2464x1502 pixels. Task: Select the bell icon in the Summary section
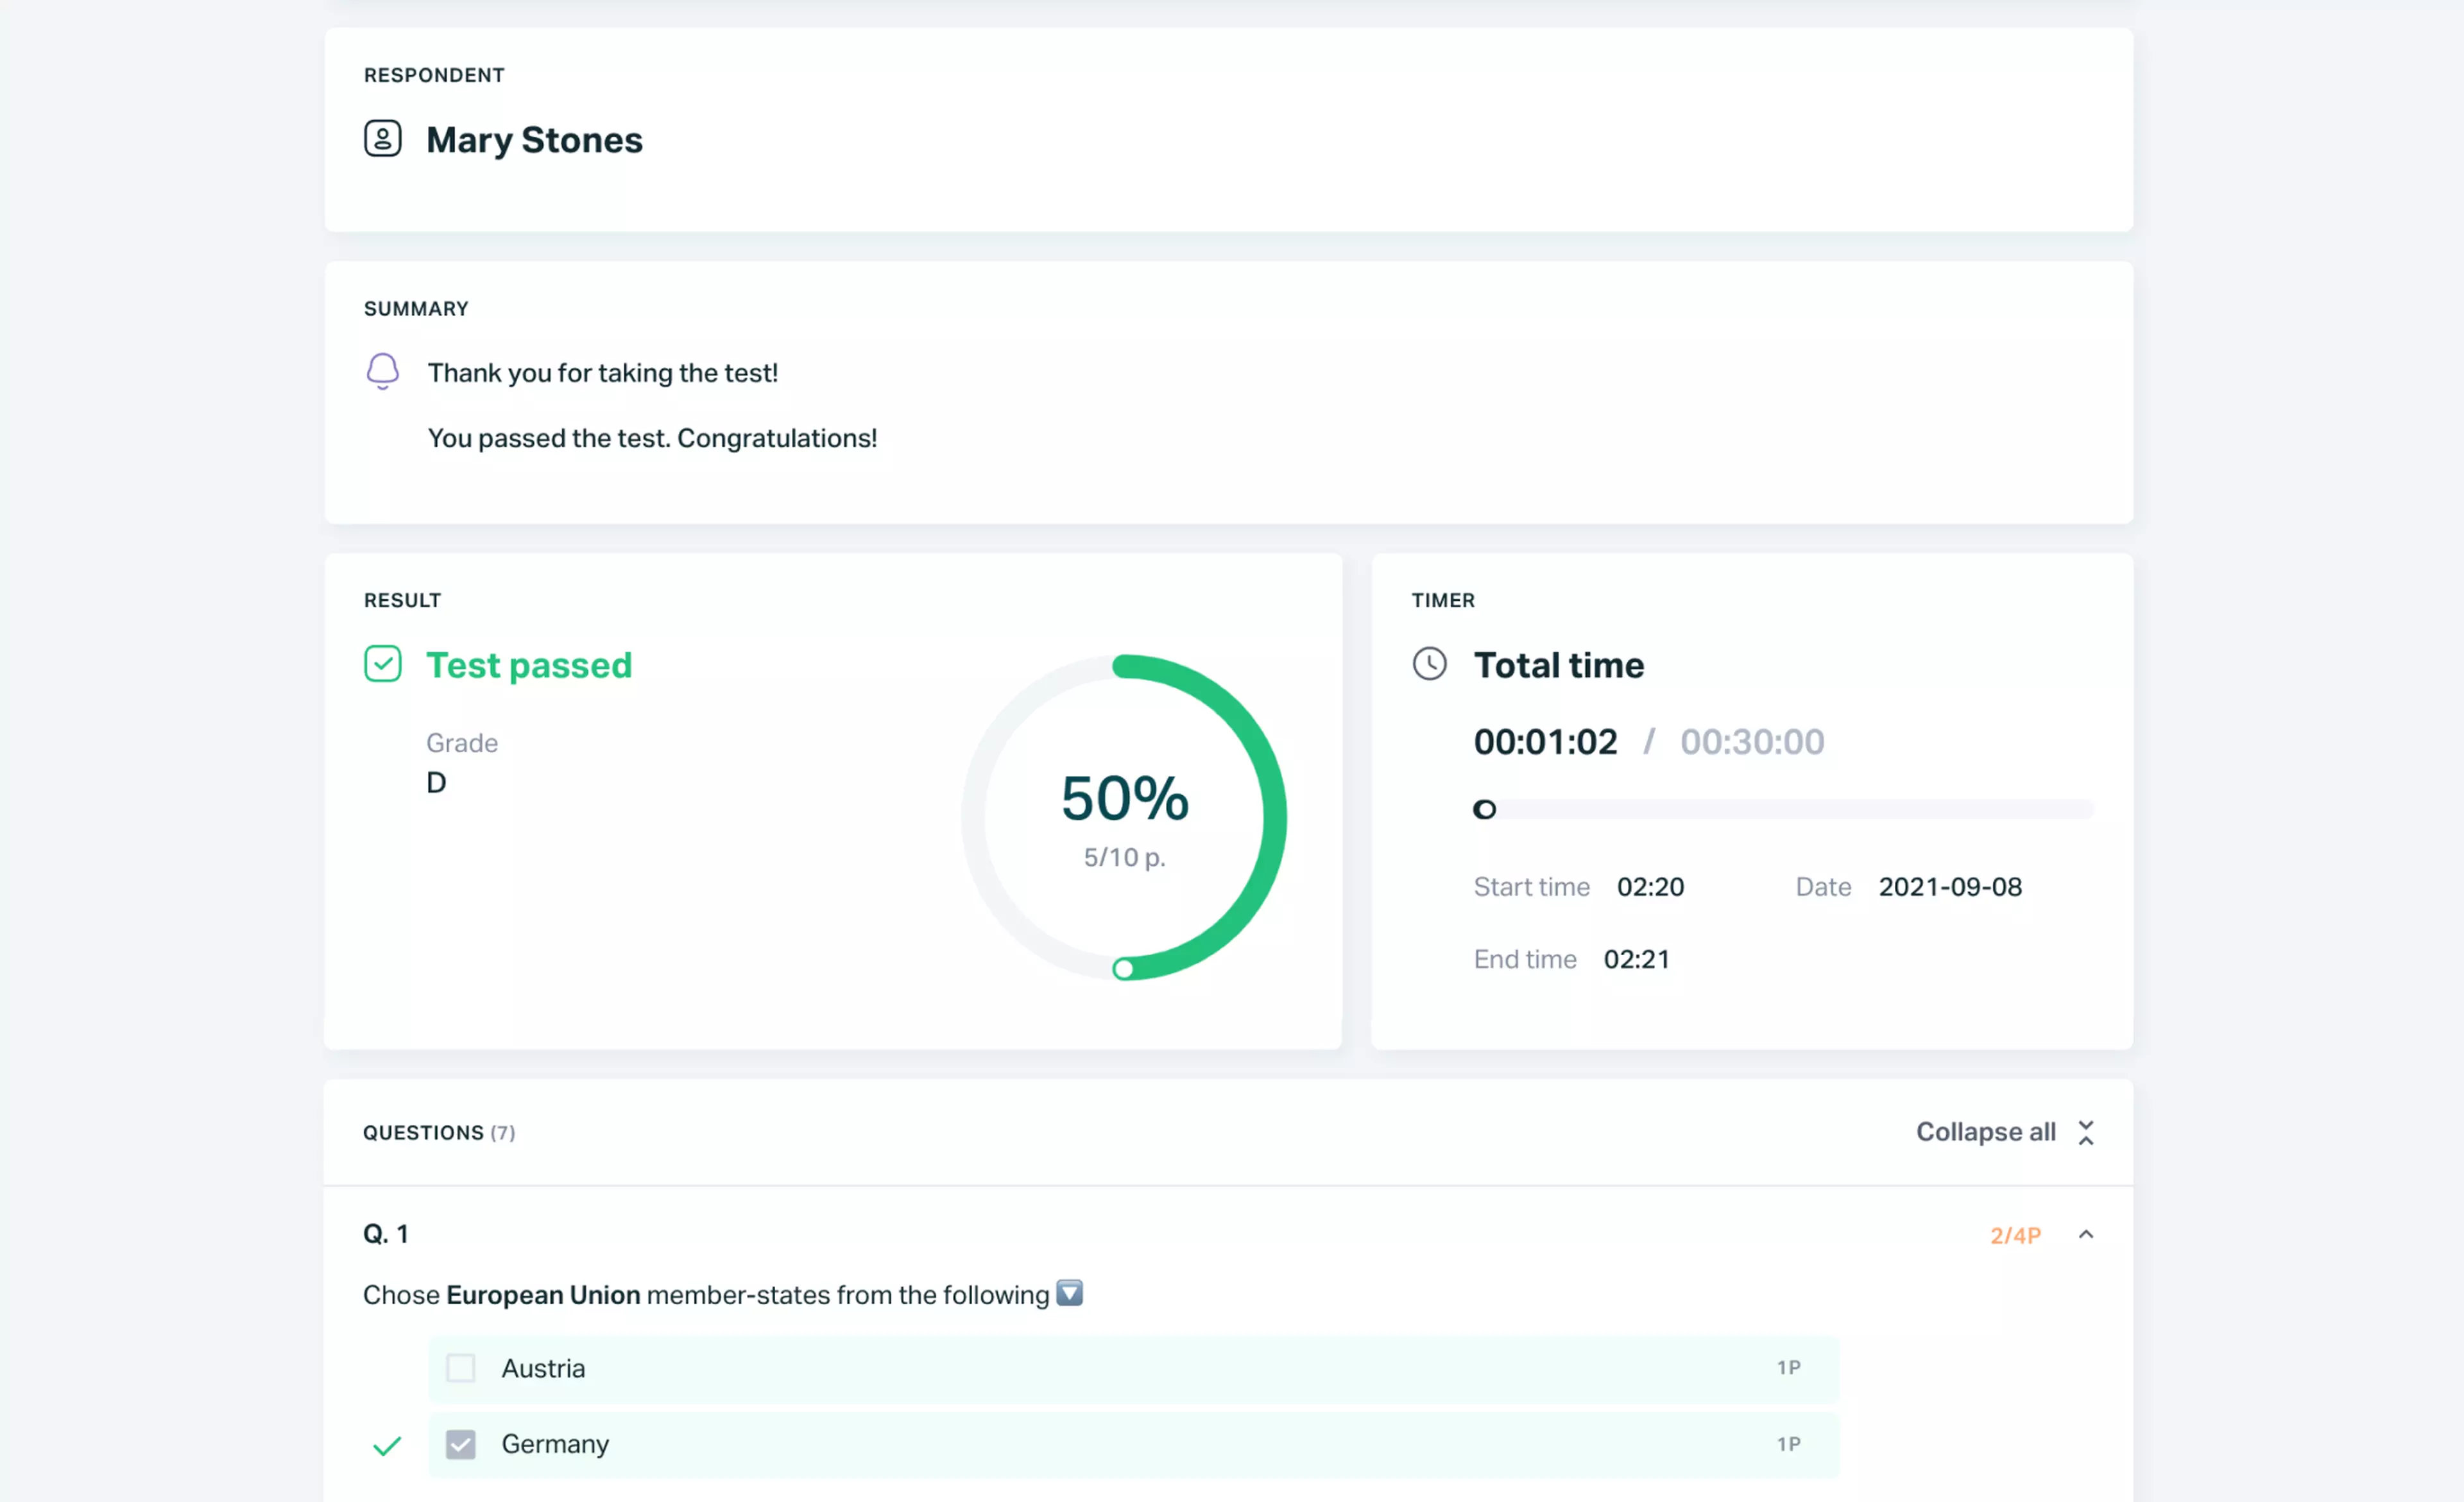[383, 371]
